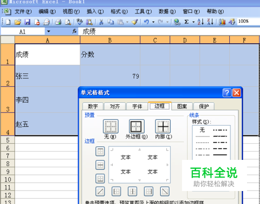260x204 pixels.
Task: Click the Paste clipboard icon
Action: pyautogui.click(x=121, y=22)
